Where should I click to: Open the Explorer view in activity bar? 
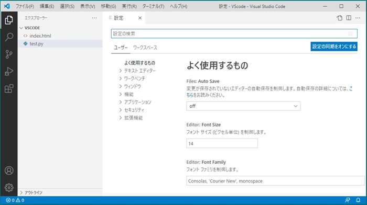9,20
